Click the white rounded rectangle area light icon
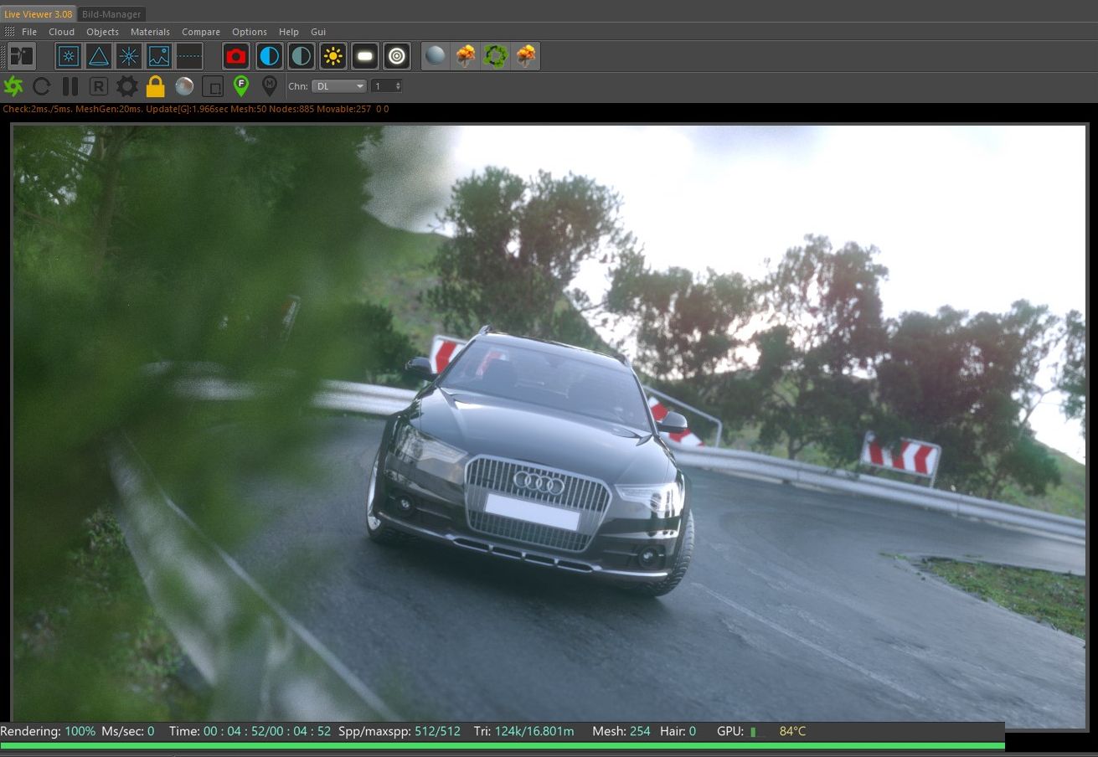Screen dimensions: 1098x757 [365, 56]
